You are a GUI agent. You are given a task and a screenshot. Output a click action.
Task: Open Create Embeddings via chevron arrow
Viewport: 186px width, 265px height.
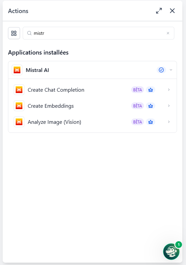tap(169, 106)
